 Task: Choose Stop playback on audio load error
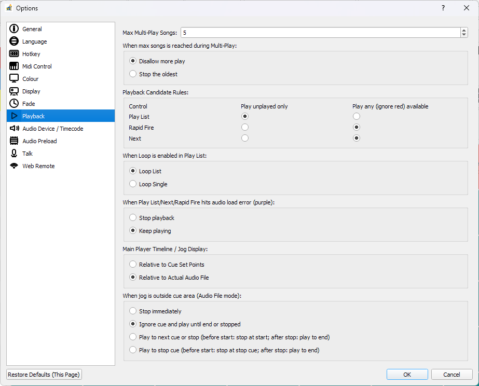(133, 217)
